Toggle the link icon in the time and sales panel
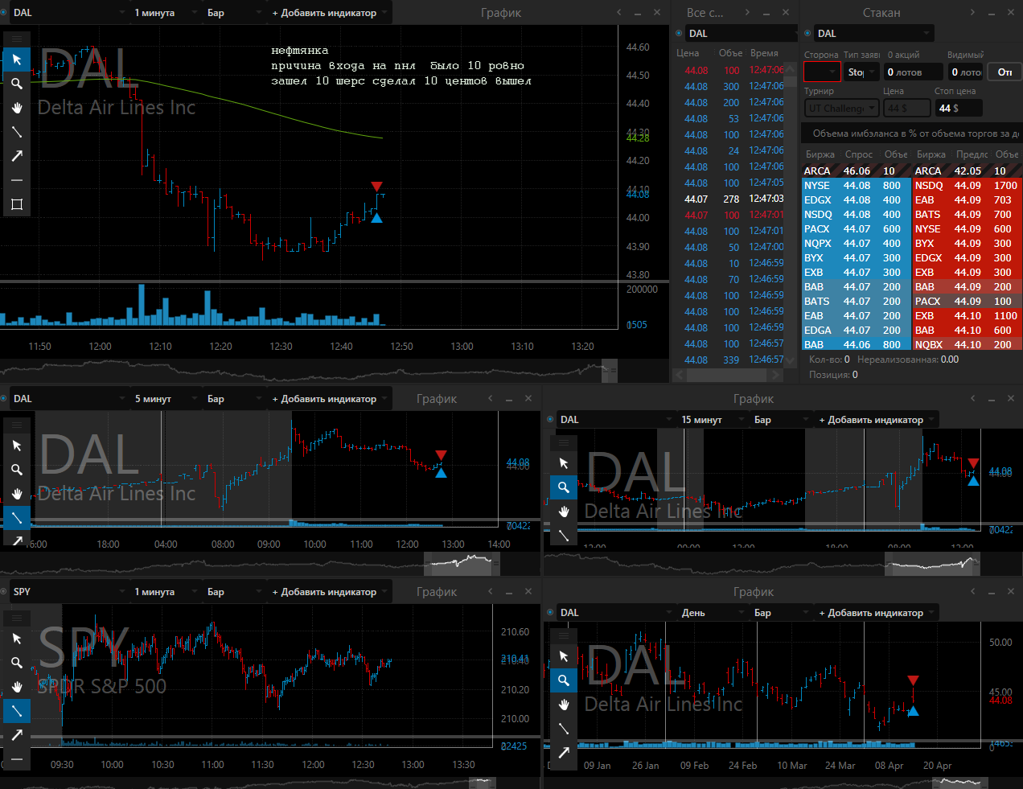Screen dimensions: 1023x789 click(x=680, y=34)
